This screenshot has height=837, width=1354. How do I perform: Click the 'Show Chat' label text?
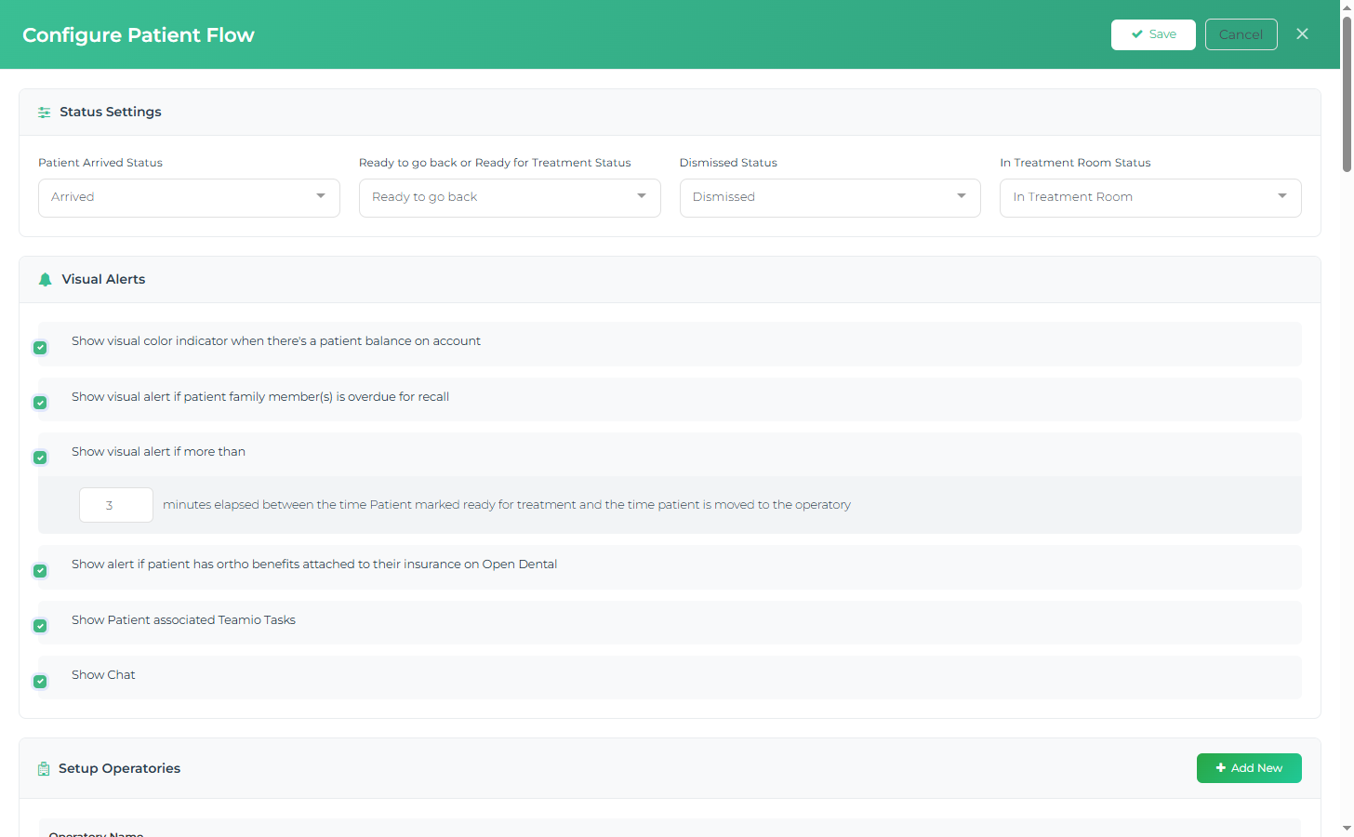coord(103,675)
